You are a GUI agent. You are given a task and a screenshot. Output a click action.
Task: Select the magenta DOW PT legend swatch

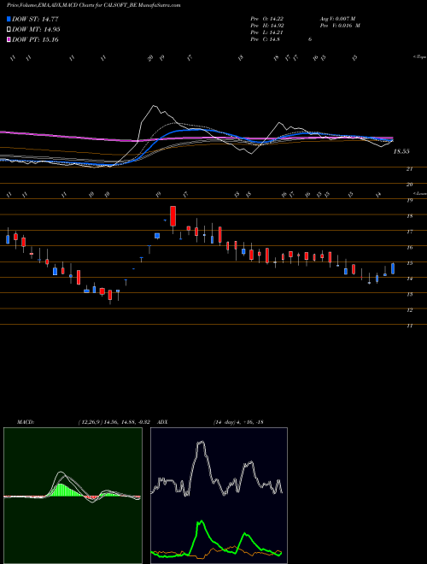click(9, 39)
